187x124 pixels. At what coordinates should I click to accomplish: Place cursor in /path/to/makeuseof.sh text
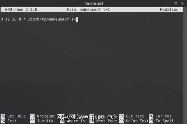52,19
